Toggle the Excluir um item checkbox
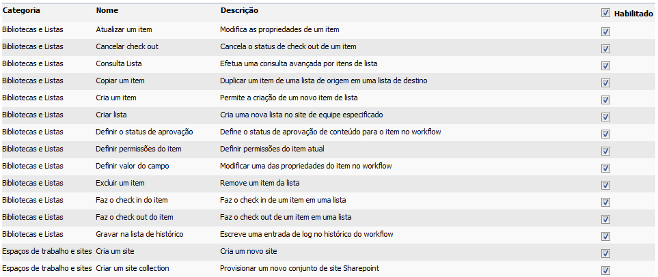 point(605,185)
